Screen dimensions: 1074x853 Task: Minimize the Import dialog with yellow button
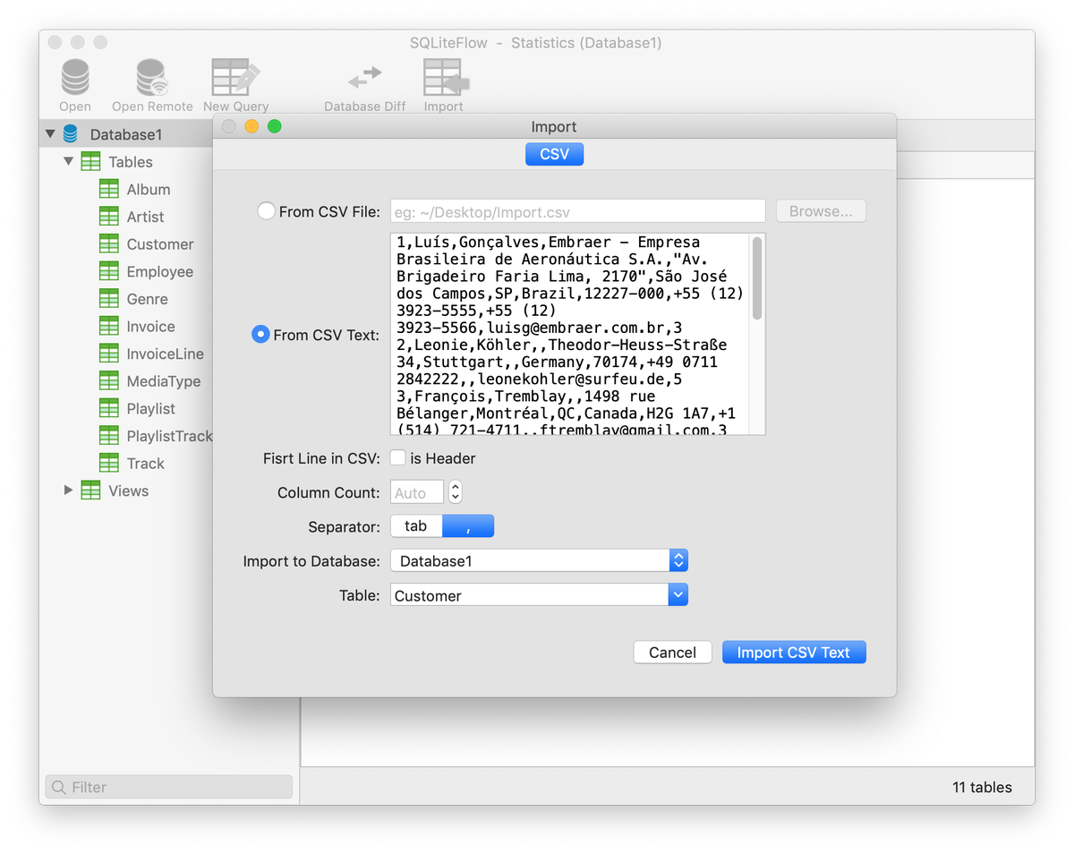[251, 126]
